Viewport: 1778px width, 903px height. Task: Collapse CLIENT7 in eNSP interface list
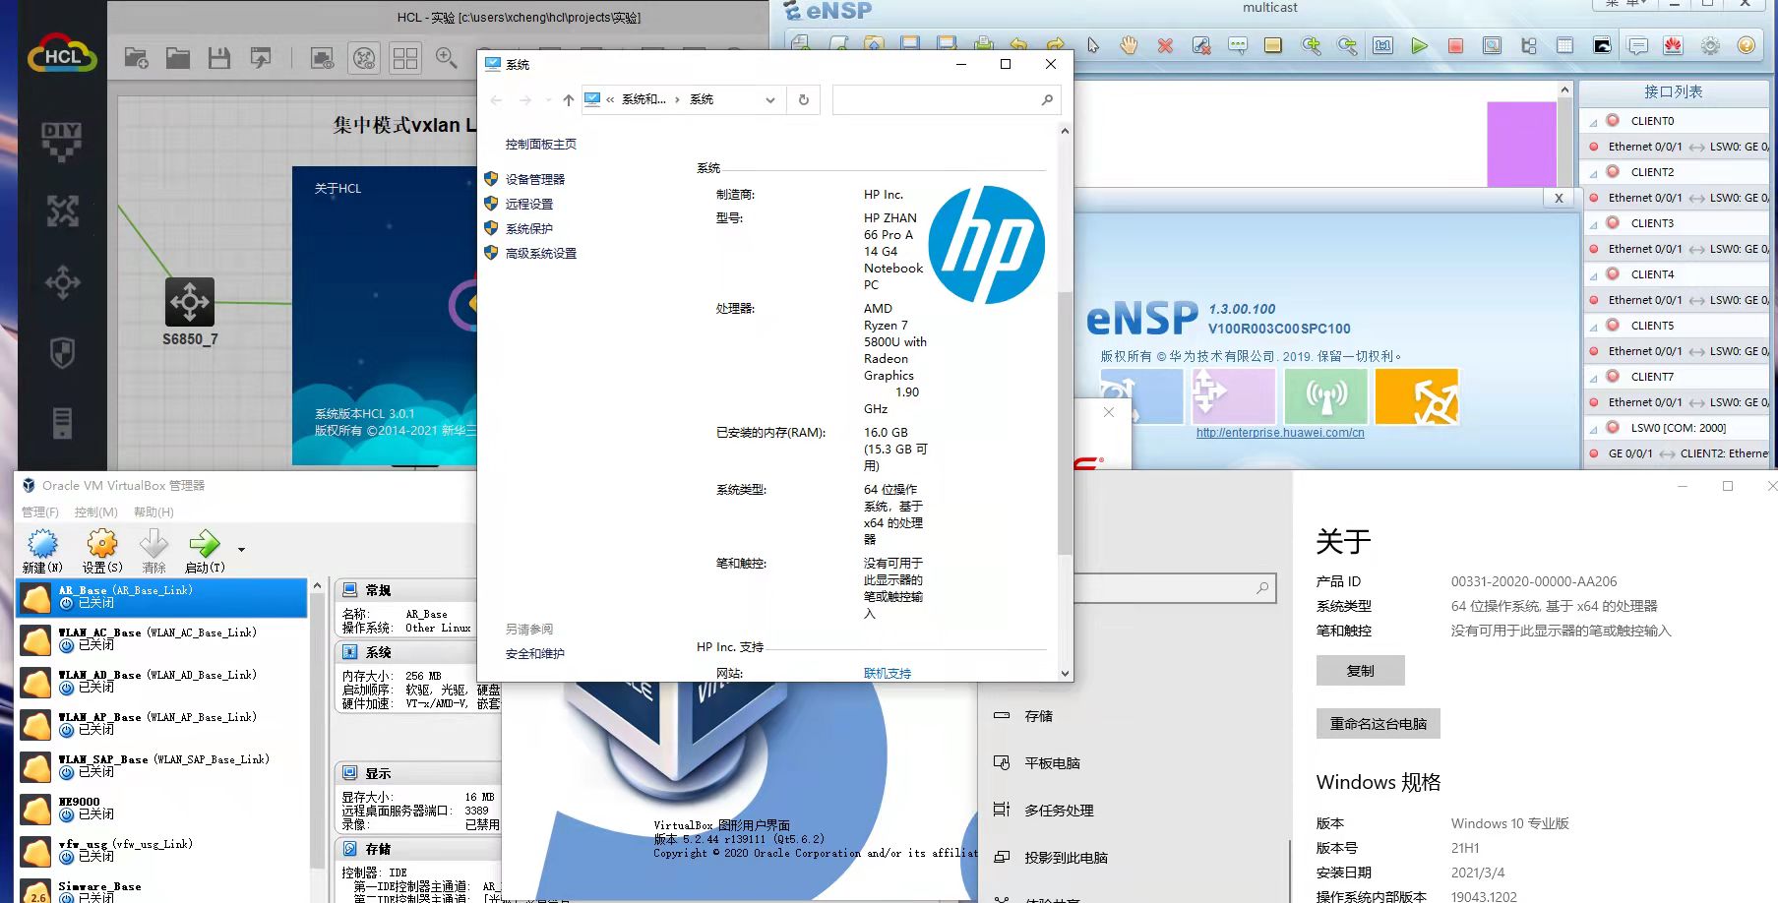coord(1593,379)
